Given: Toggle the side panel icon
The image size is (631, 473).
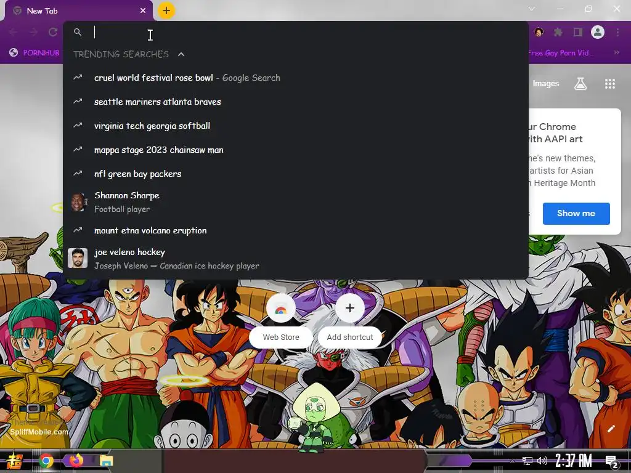Looking at the screenshot, I should (578, 32).
